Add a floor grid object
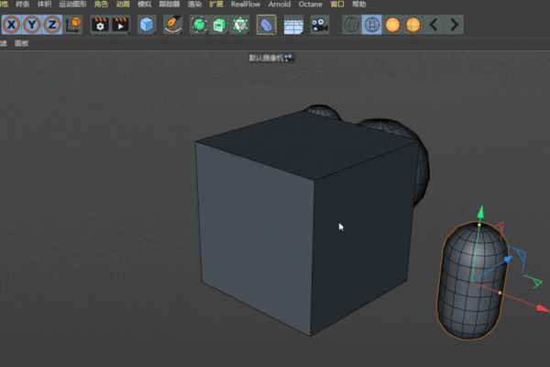550x367 pixels. 293,25
